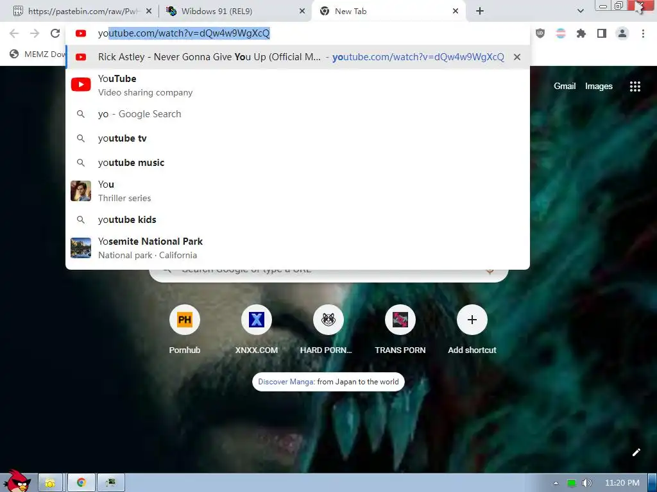
Task: Click the red bird Start button
Action: [17, 481]
